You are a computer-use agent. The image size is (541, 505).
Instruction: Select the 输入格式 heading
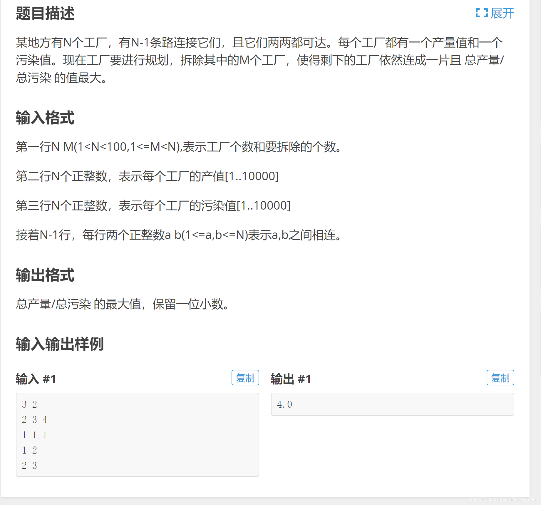click(45, 118)
